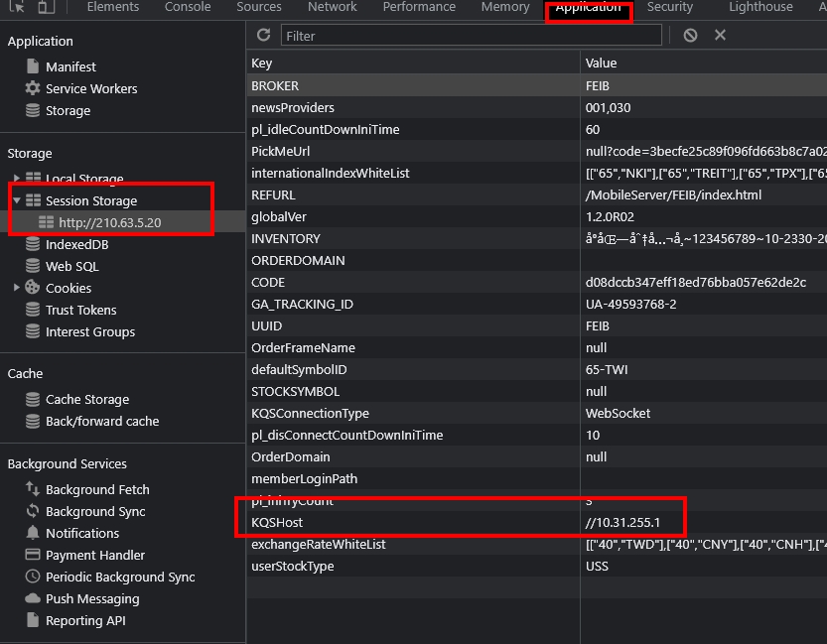Collapse the Session Storage tree node
This screenshot has width=827, height=644.
coord(17,200)
